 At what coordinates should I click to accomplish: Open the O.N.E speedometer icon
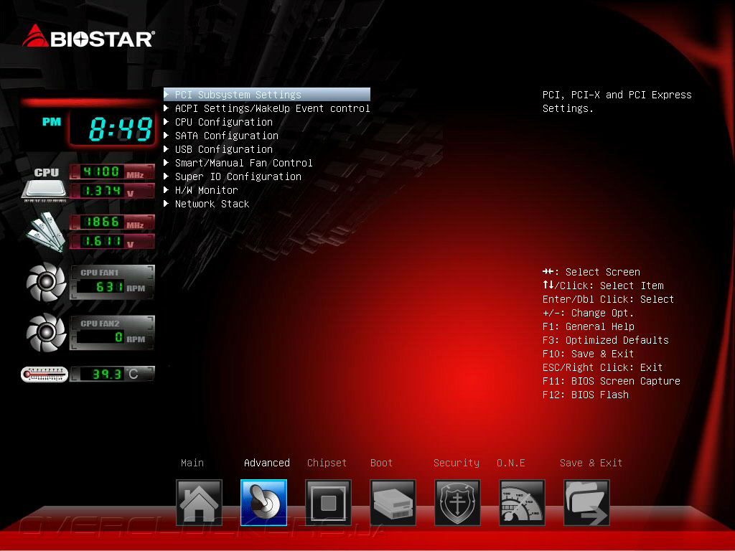(x=523, y=502)
